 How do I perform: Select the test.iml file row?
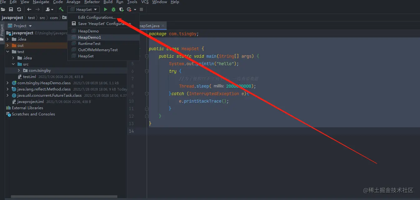click(66, 77)
